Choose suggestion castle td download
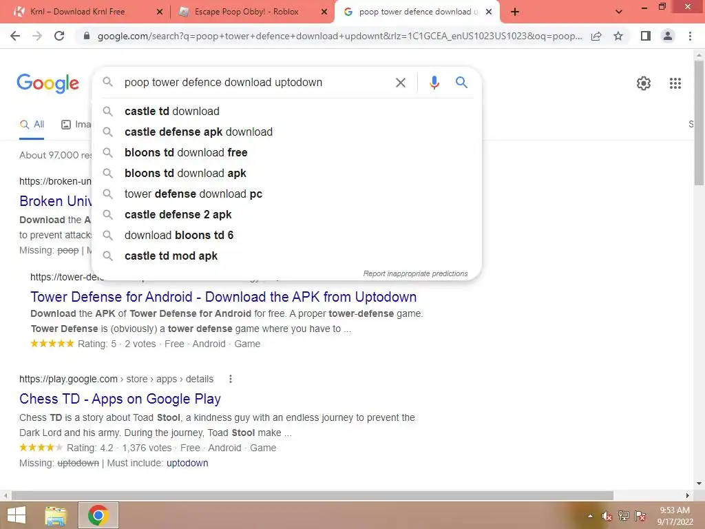The width and height of the screenshot is (705, 529). (286, 111)
